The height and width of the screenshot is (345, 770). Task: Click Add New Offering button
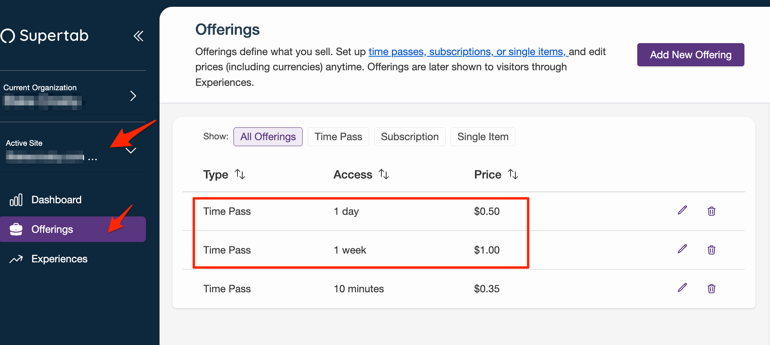point(690,55)
